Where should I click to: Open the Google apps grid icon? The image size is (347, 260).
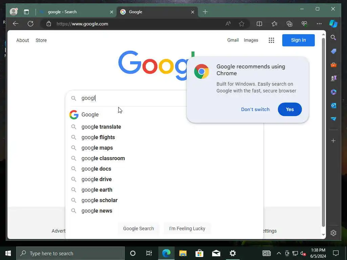tap(271, 40)
